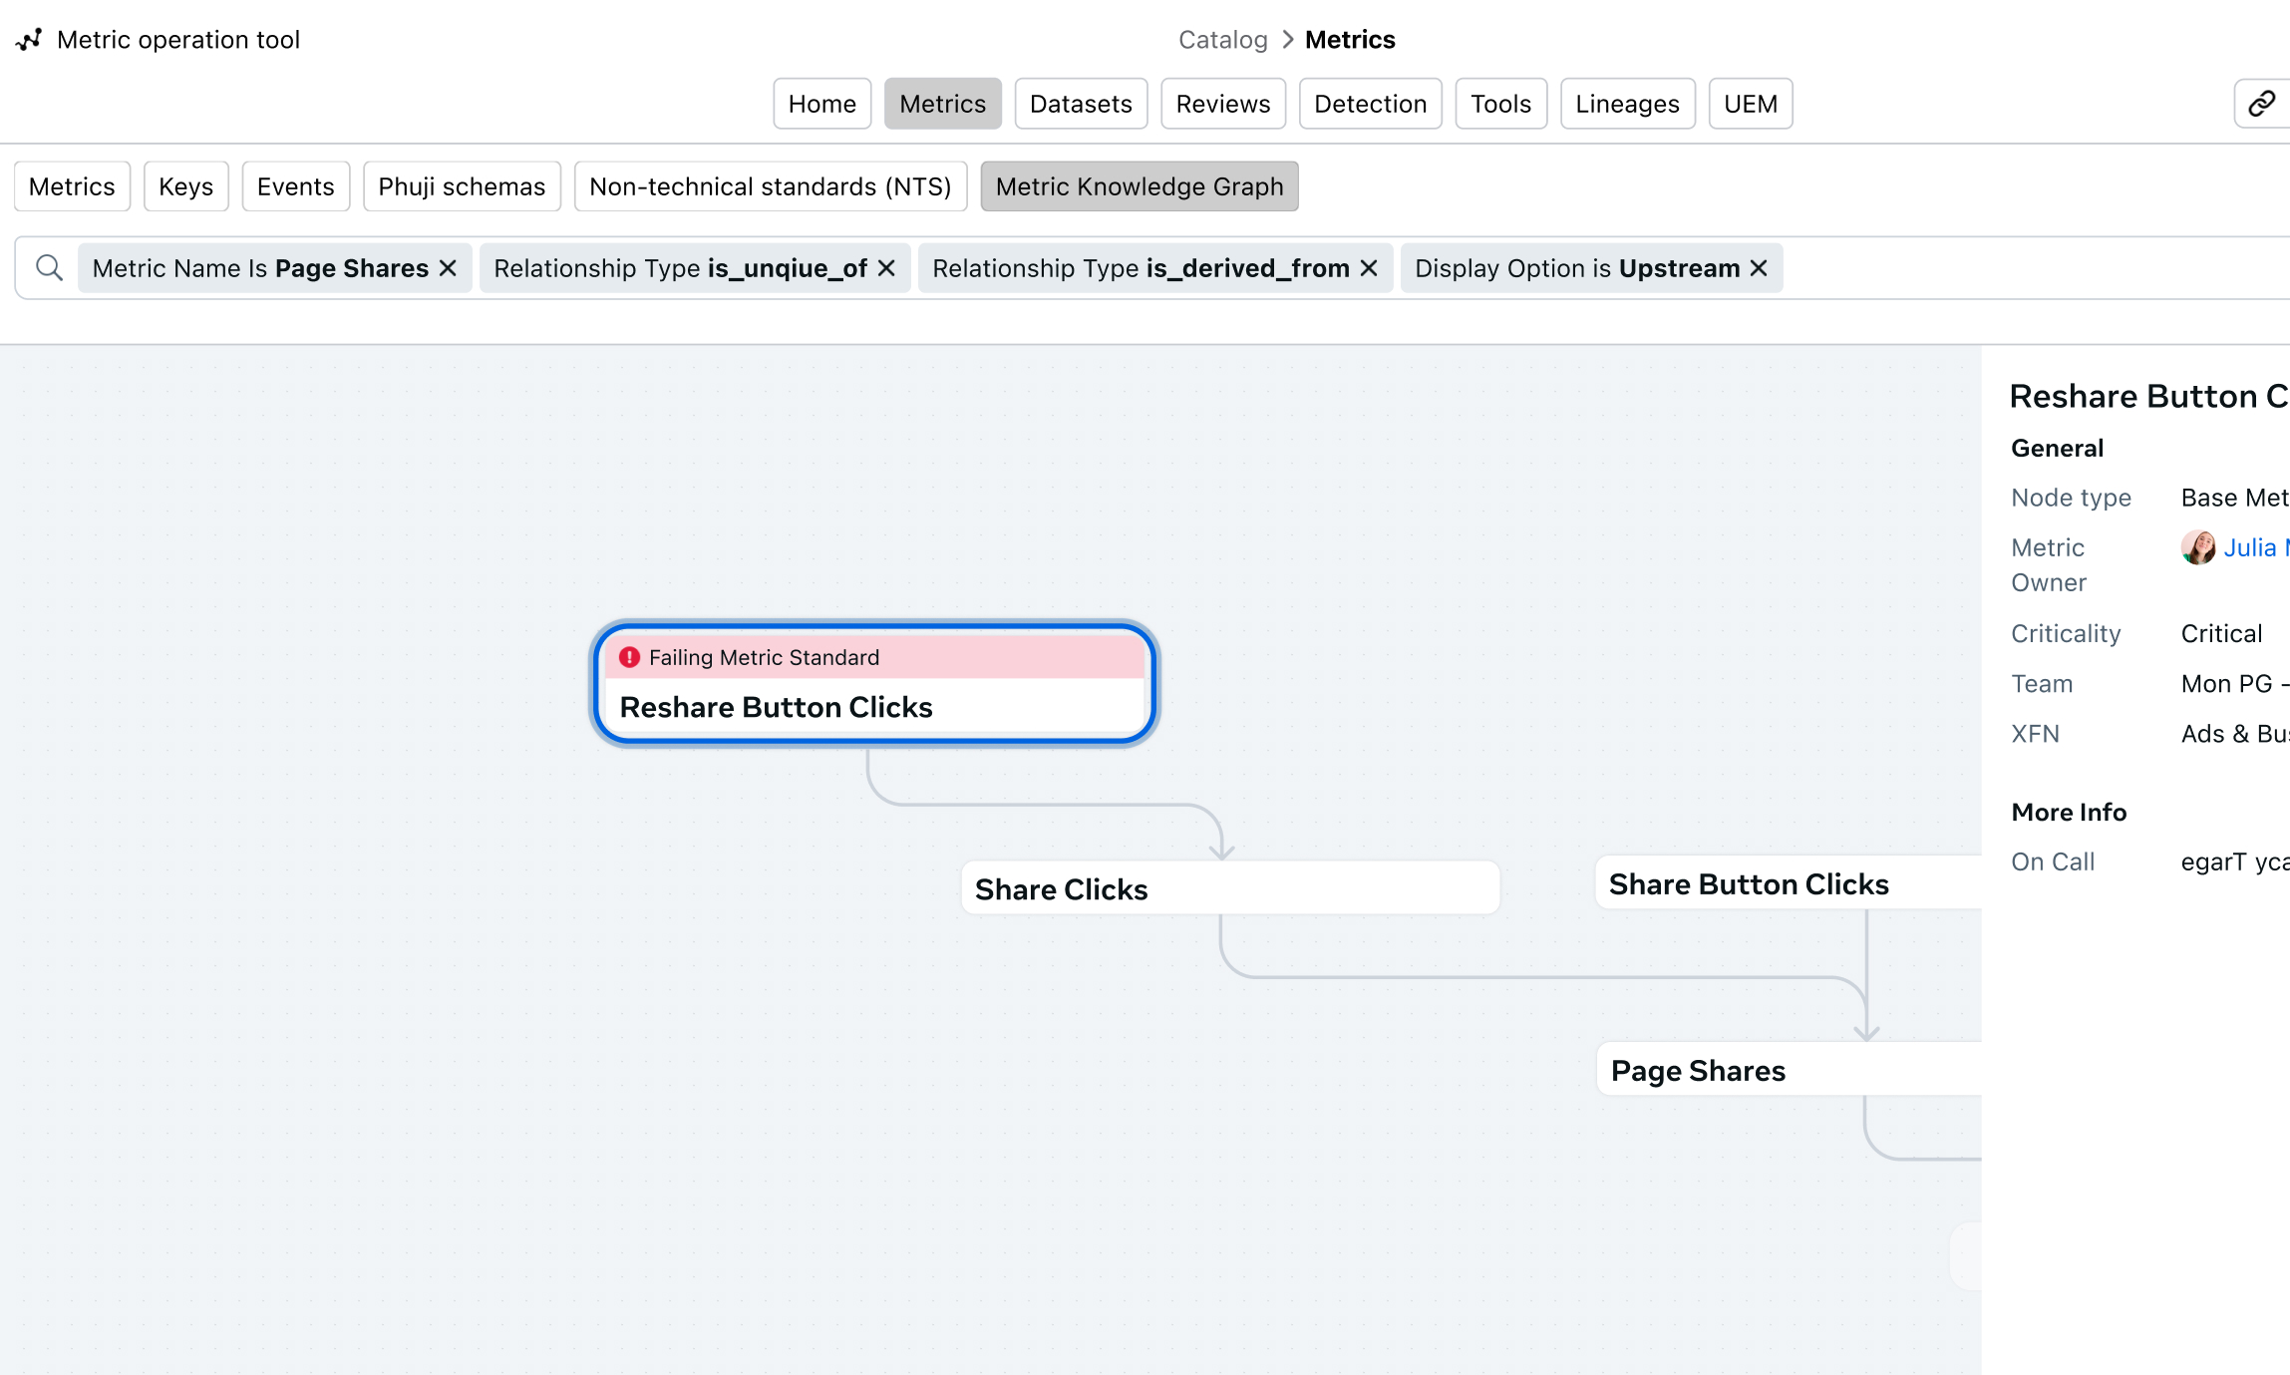The height and width of the screenshot is (1375, 2290).
Task: Remove the Page Shares metric name filter
Action: pyautogui.click(x=449, y=268)
